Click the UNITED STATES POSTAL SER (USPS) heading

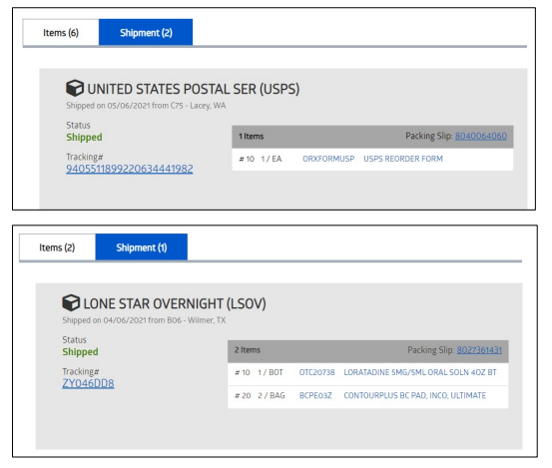coord(194,89)
